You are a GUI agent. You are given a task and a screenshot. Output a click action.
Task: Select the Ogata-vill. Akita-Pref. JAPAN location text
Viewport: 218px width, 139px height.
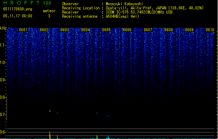pos(155,8)
